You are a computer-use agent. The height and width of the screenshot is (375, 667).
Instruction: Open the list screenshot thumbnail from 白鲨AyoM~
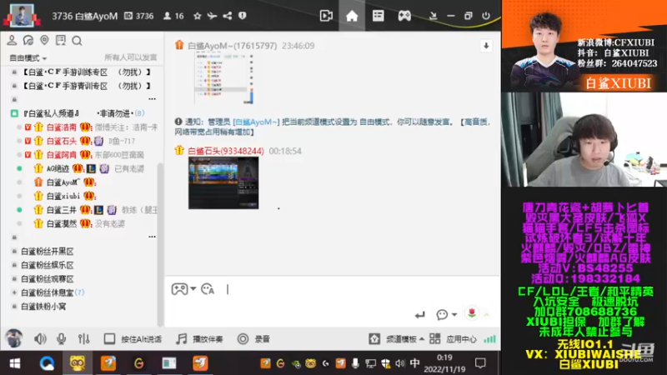[x=224, y=79]
